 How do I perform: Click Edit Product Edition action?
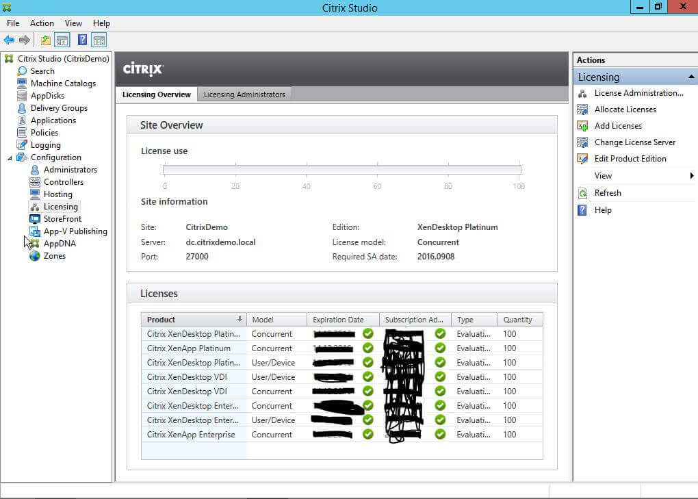click(x=630, y=159)
